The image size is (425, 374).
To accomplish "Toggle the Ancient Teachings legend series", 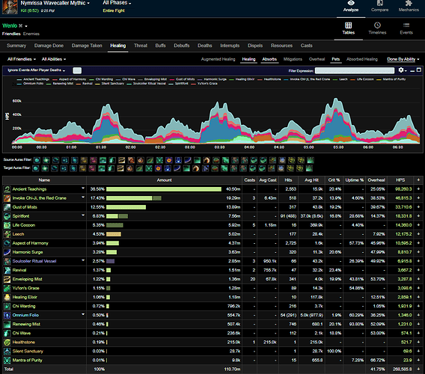I will [x=33, y=79].
